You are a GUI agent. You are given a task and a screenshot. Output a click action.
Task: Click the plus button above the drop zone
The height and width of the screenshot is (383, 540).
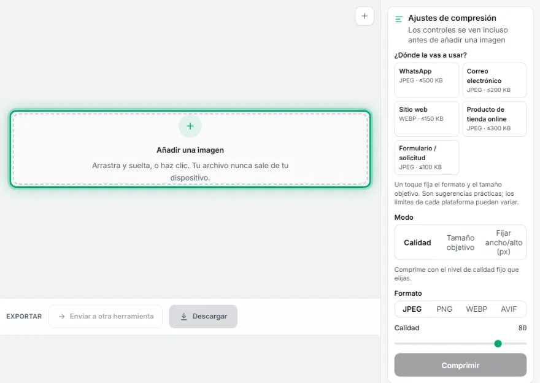(364, 16)
